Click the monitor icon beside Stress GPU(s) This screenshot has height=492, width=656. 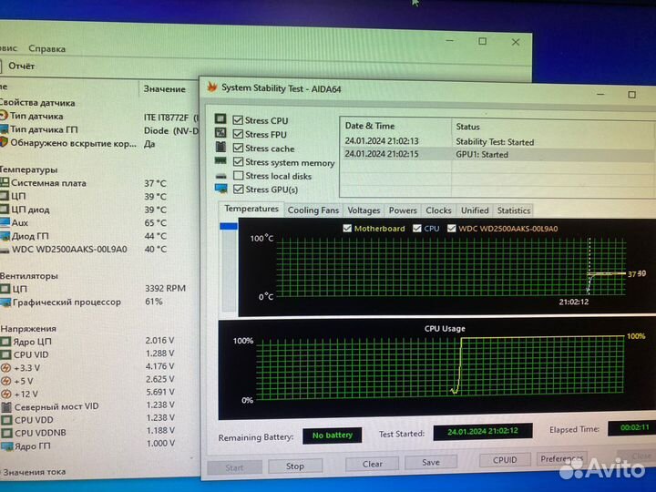220,189
